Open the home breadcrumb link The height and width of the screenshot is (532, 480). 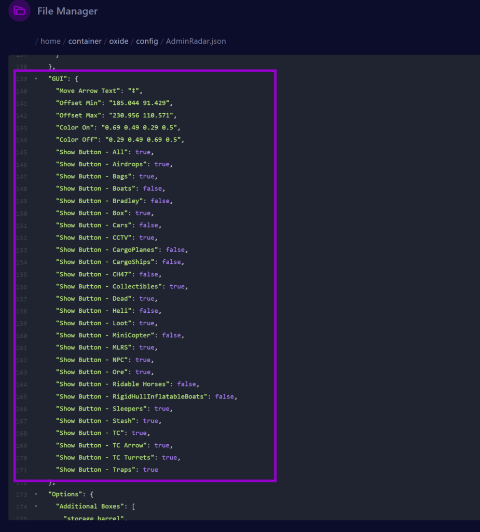50,41
